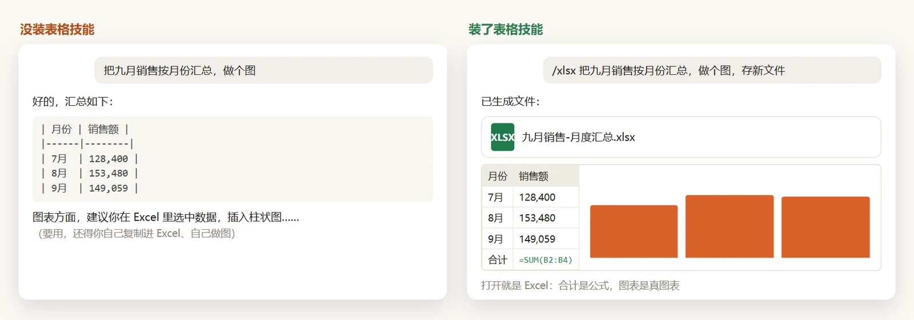The width and height of the screenshot is (914, 320).
Task: Select the 7月 cell in the spreadsheet preview
Action: pos(498,197)
